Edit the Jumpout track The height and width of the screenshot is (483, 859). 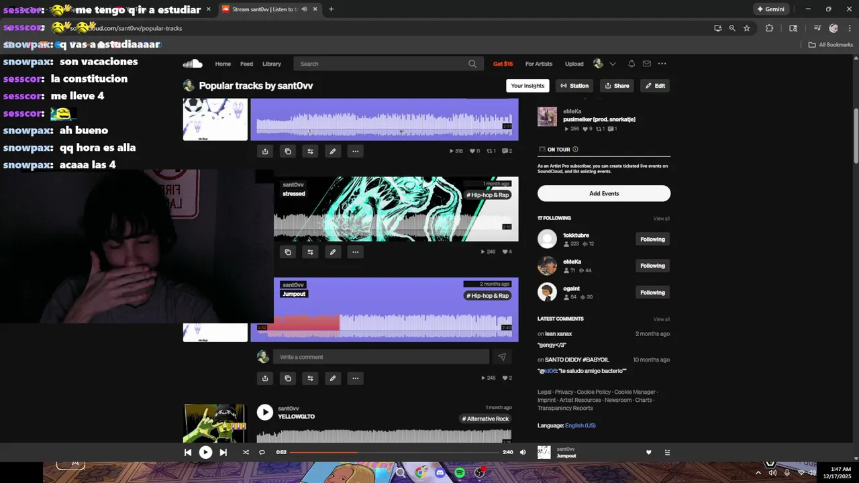(333, 378)
